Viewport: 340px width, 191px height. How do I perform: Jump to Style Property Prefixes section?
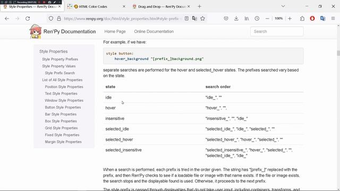(x=60, y=59)
